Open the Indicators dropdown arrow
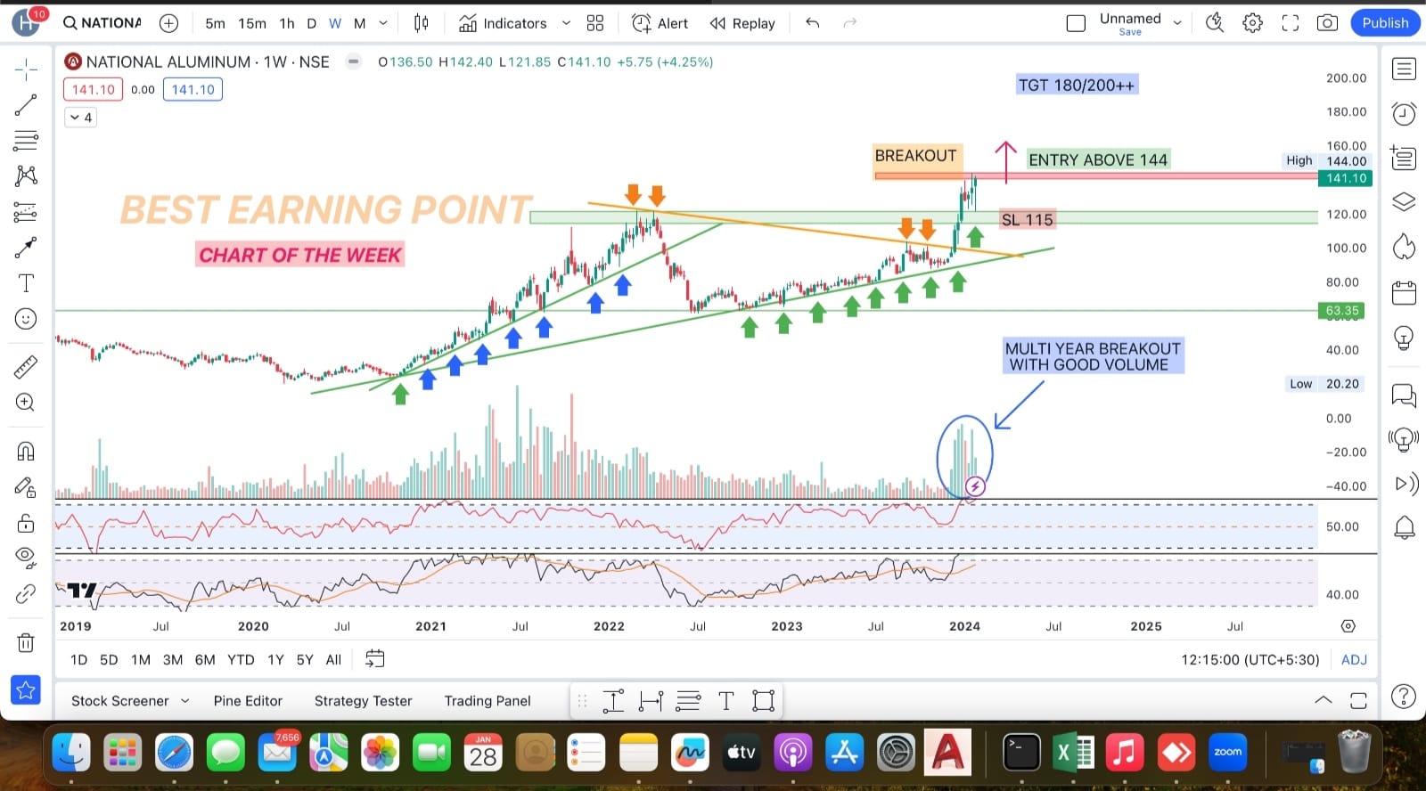This screenshot has width=1426, height=791. 566,23
